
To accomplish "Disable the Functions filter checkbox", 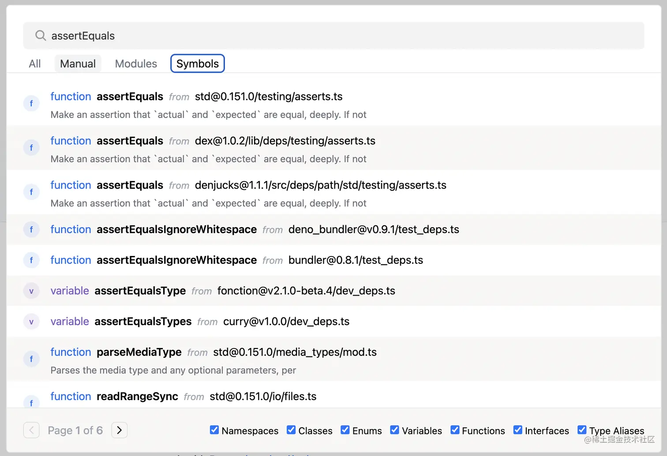I will point(455,430).
